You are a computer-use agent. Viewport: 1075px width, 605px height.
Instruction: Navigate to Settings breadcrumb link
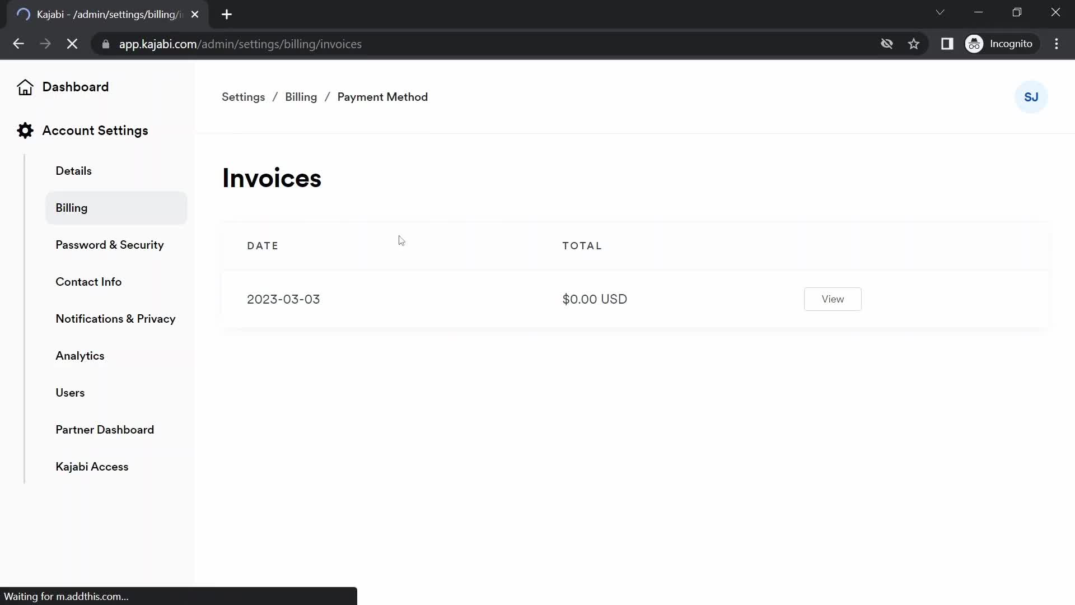pos(244,97)
